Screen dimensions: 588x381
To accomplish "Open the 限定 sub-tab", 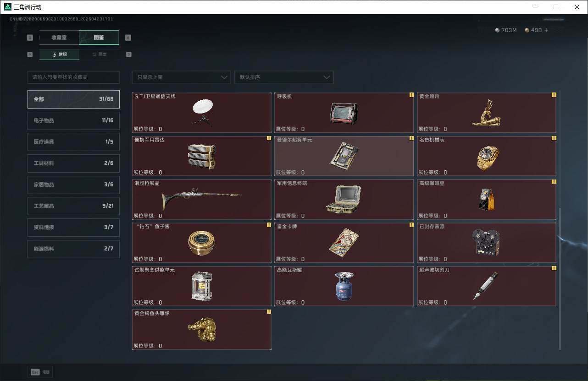I will pyautogui.click(x=99, y=54).
